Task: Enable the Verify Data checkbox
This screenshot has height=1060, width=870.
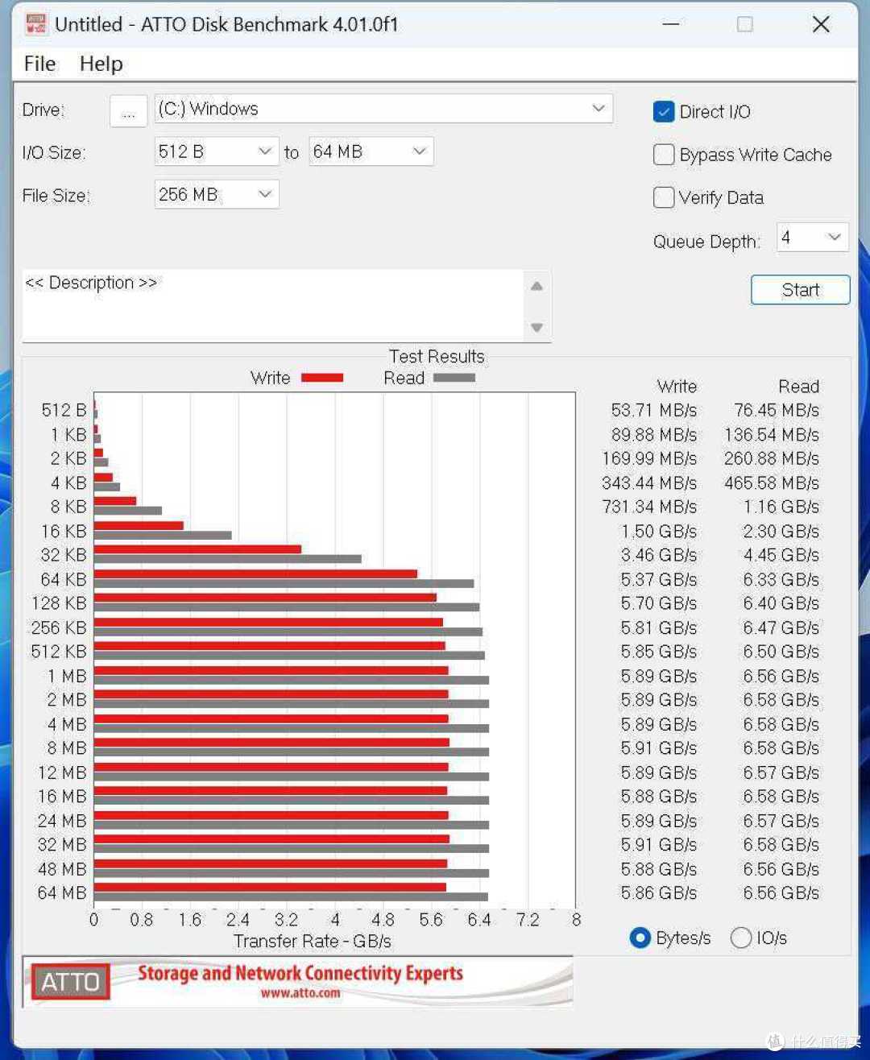Action: tap(664, 197)
